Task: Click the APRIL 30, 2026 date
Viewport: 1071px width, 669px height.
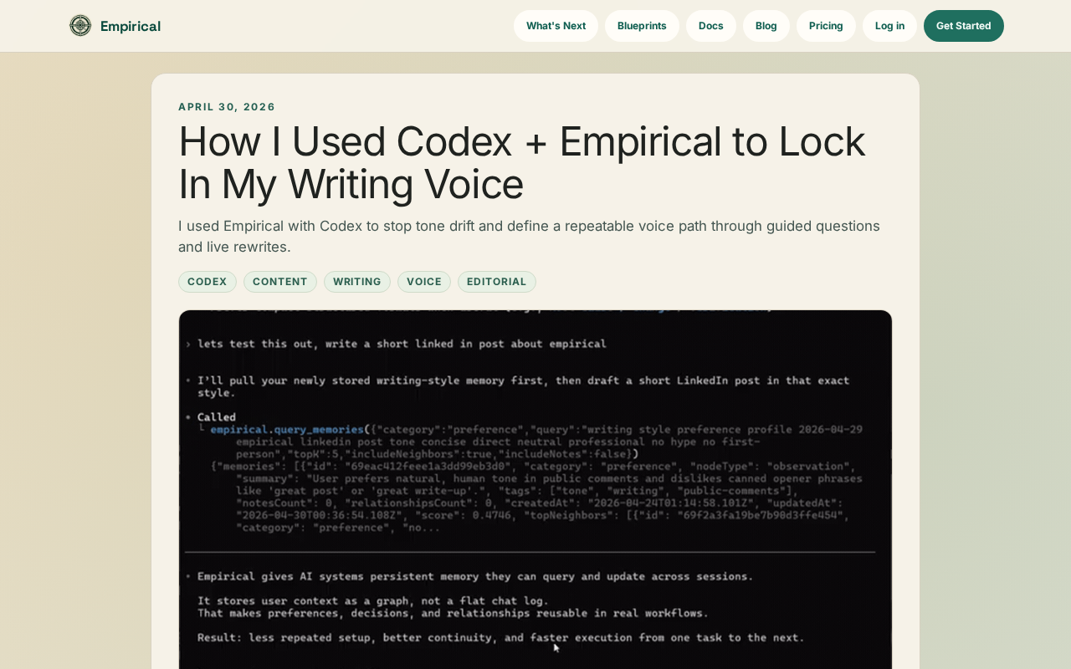Action: pos(227,107)
